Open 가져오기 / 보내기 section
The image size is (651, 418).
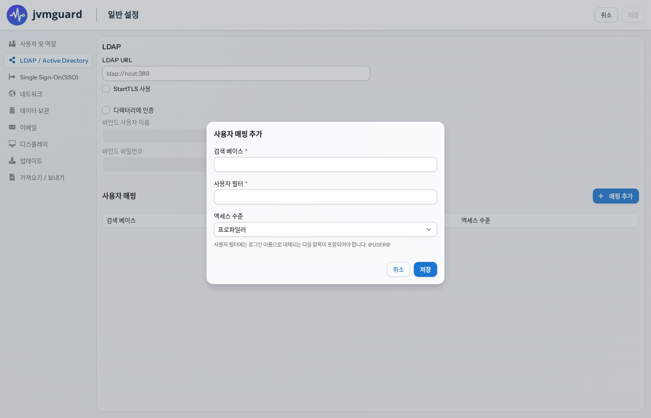click(48, 177)
